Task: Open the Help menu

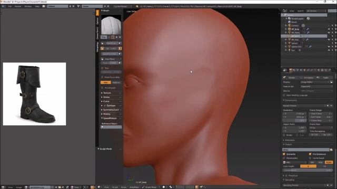Action: 37,6
